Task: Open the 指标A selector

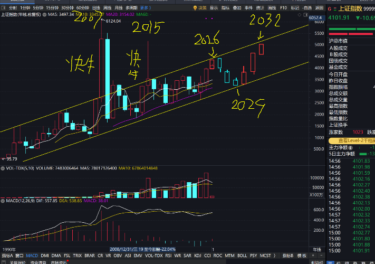Action: click(7, 256)
